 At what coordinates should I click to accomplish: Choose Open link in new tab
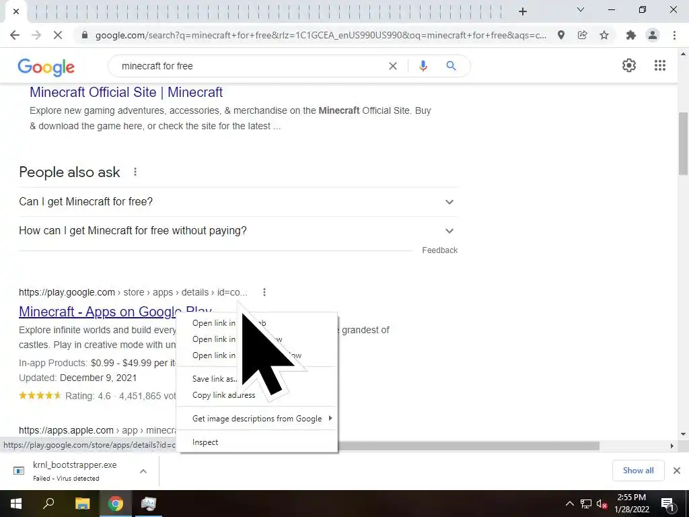click(x=257, y=323)
